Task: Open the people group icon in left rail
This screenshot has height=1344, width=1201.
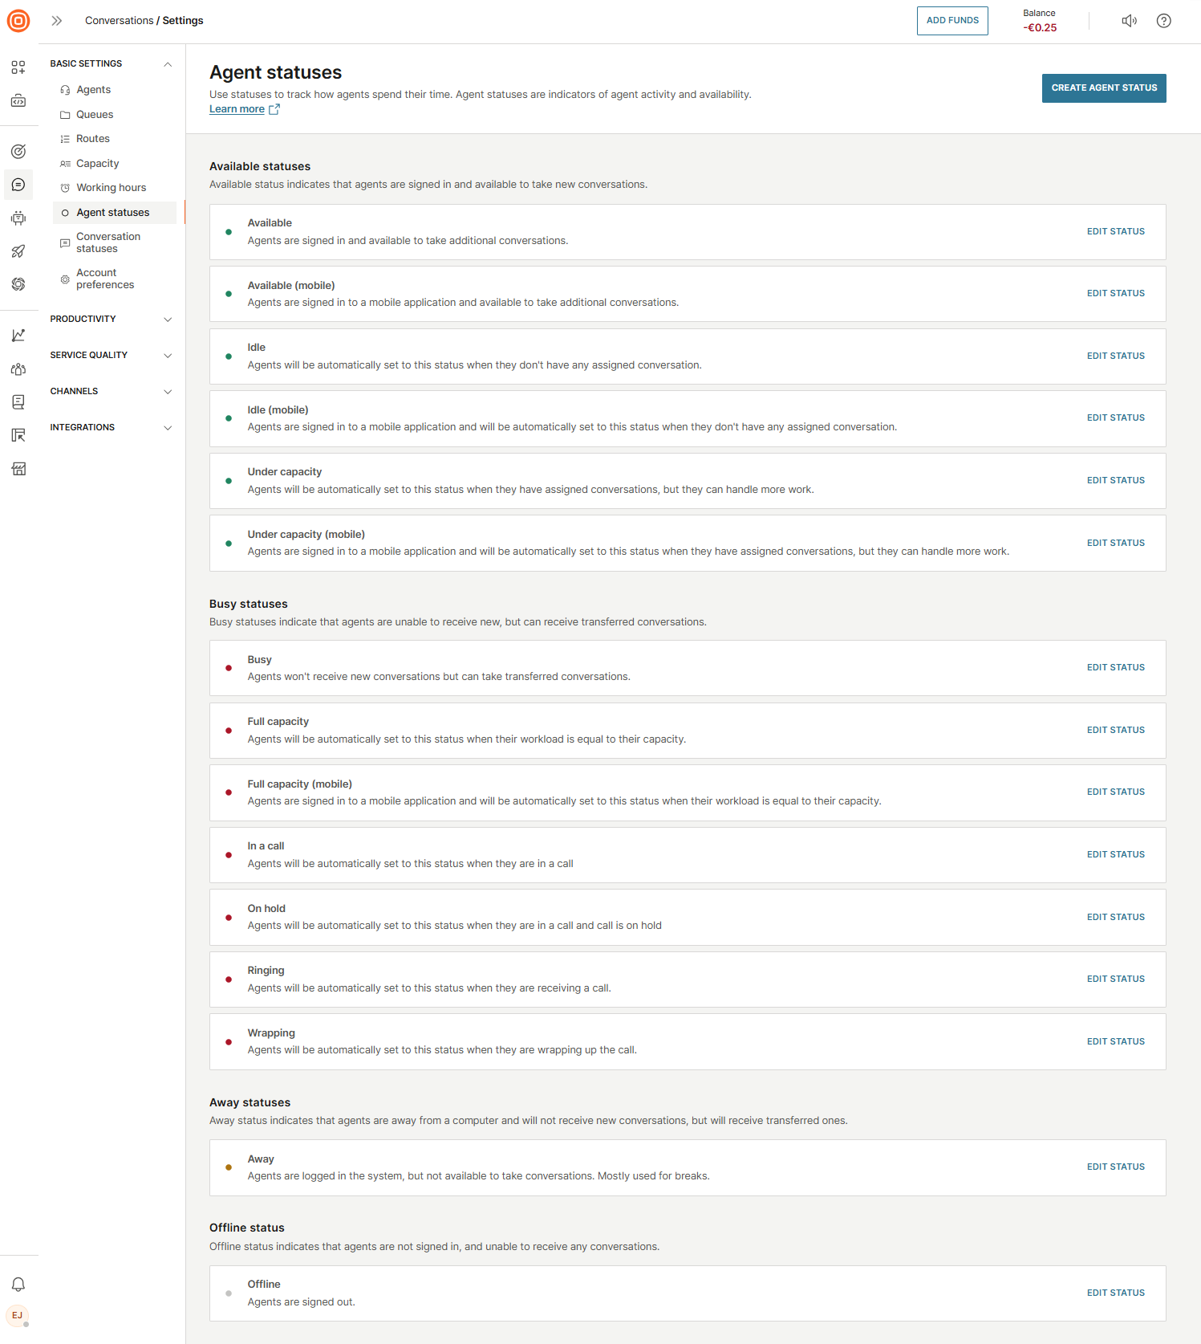Action: 18,369
